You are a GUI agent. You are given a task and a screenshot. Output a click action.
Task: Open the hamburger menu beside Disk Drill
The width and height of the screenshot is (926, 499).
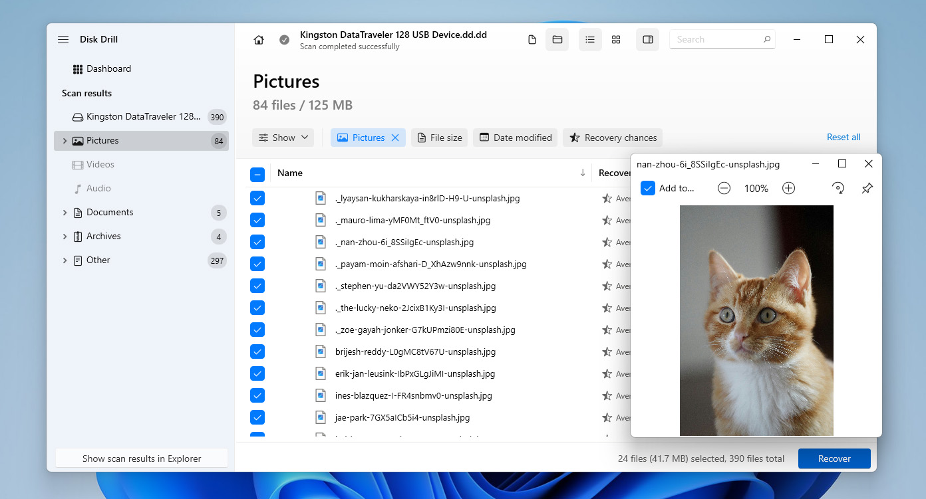63,39
